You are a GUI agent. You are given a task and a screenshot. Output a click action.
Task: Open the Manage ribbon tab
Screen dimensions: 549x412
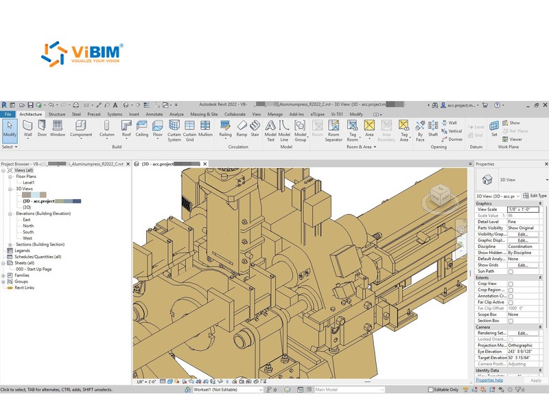pyautogui.click(x=275, y=114)
